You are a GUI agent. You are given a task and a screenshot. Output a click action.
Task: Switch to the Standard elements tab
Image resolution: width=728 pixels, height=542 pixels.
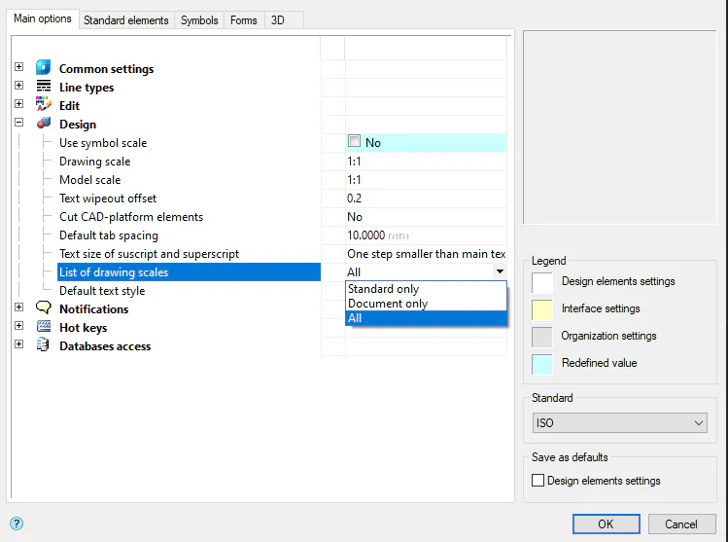pyautogui.click(x=125, y=20)
